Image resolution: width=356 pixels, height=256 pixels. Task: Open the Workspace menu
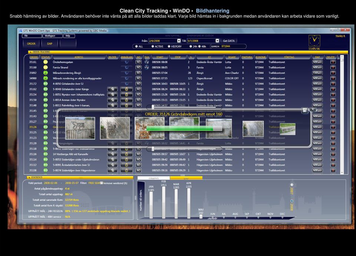pyautogui.click(x=52, y=36)
